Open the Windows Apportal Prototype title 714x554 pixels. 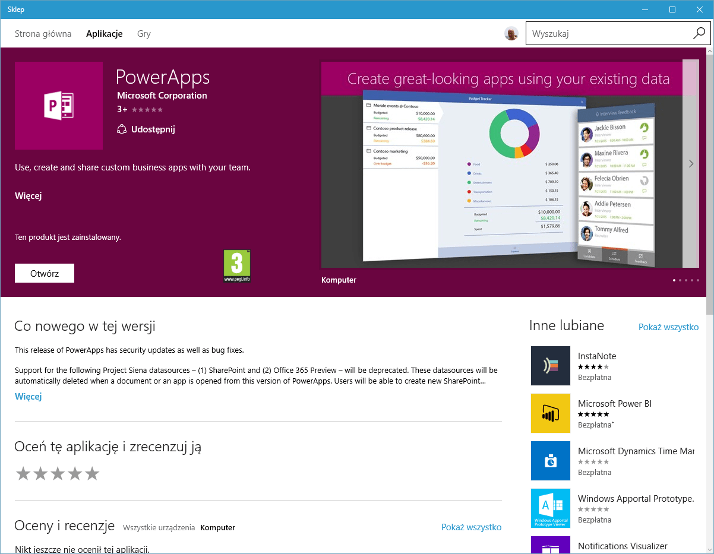[x=636, y=499]
